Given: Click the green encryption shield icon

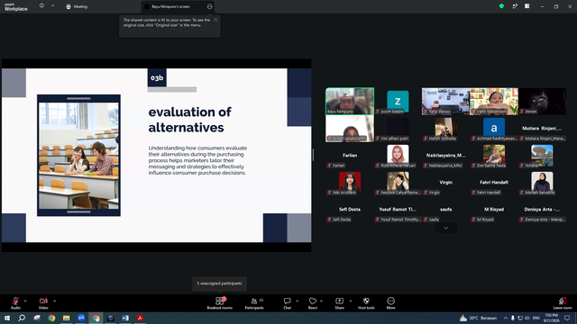Looking at the screenshot, I should click(x=501, y=6).
